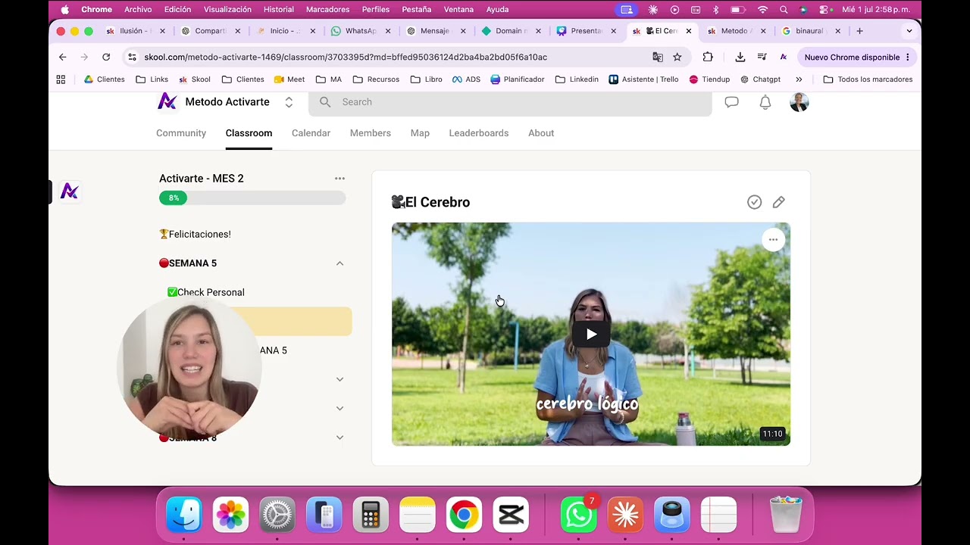Viewport: 970px width, 545px height.
Task: Open the Marcadores menu
Action: [x=327, y=9]
